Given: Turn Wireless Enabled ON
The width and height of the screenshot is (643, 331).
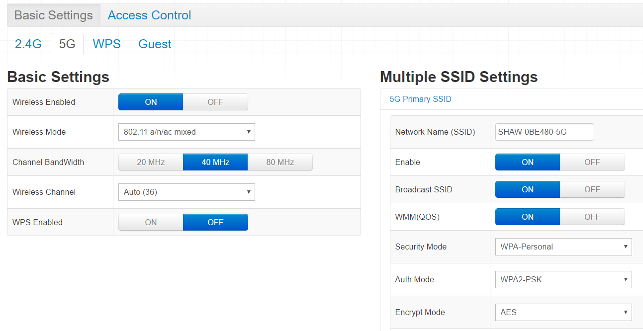Looking at the screenshot, I should 151,102.
